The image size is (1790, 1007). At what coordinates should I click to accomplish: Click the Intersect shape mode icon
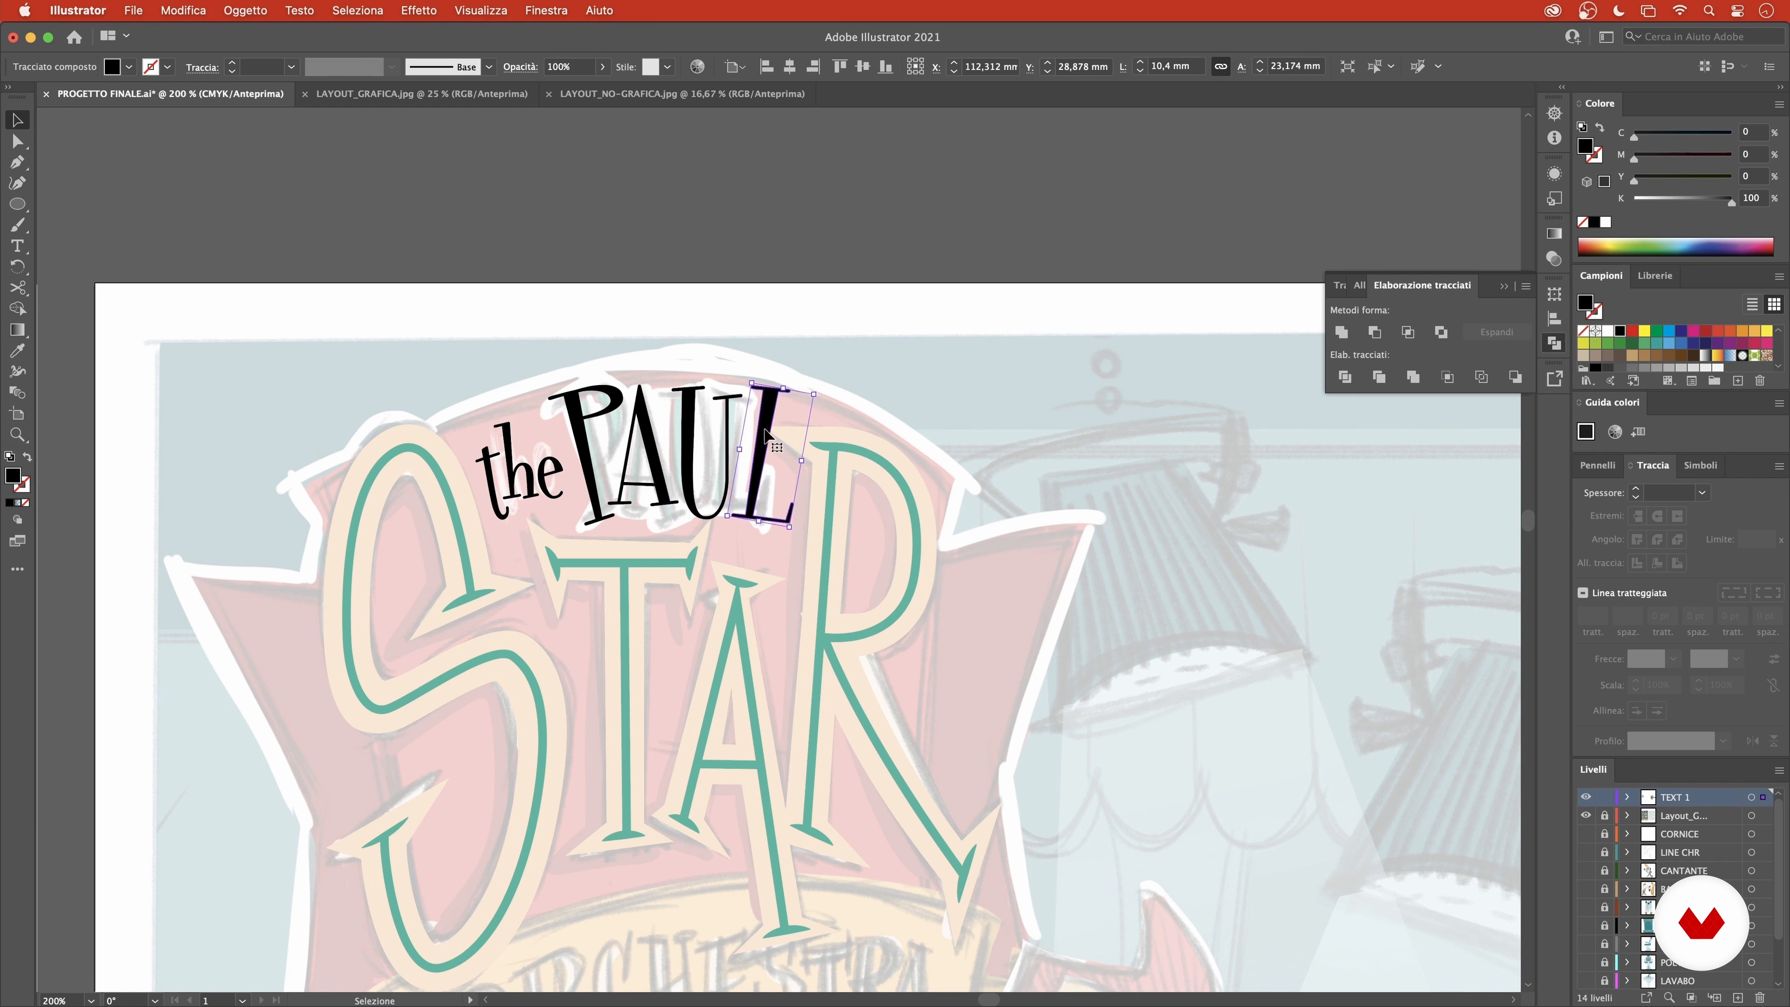click(1408, 332)
